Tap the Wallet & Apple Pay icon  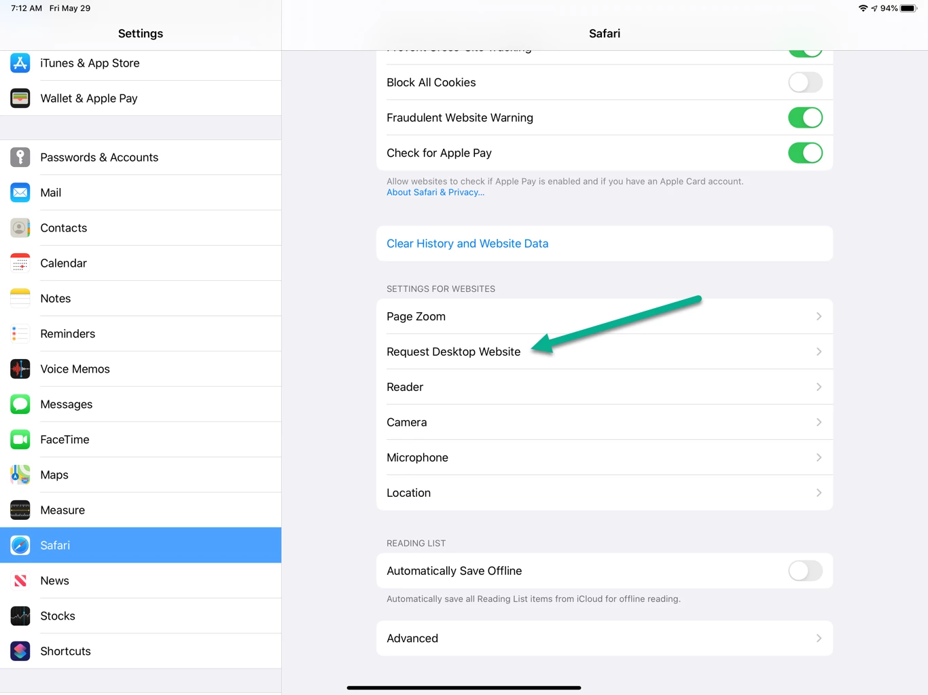tap(20, 98)
